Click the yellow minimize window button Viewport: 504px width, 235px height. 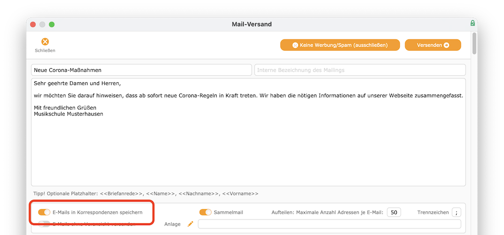[x=42, y=24]
